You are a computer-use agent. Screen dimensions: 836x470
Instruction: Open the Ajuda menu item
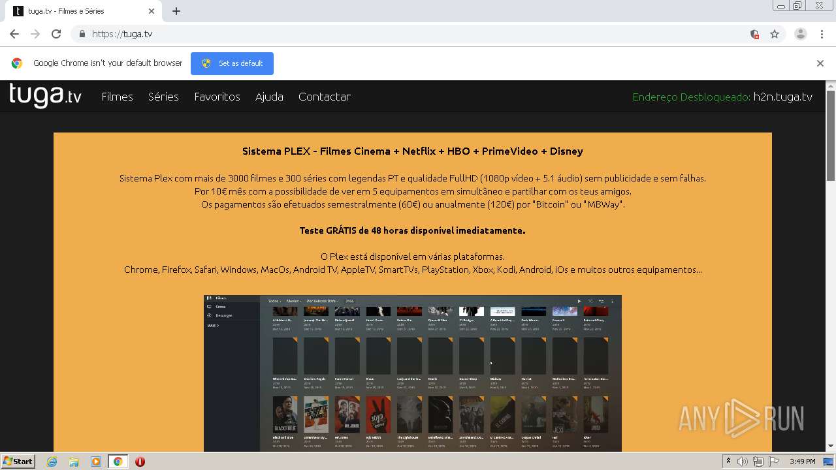point(269,97)
